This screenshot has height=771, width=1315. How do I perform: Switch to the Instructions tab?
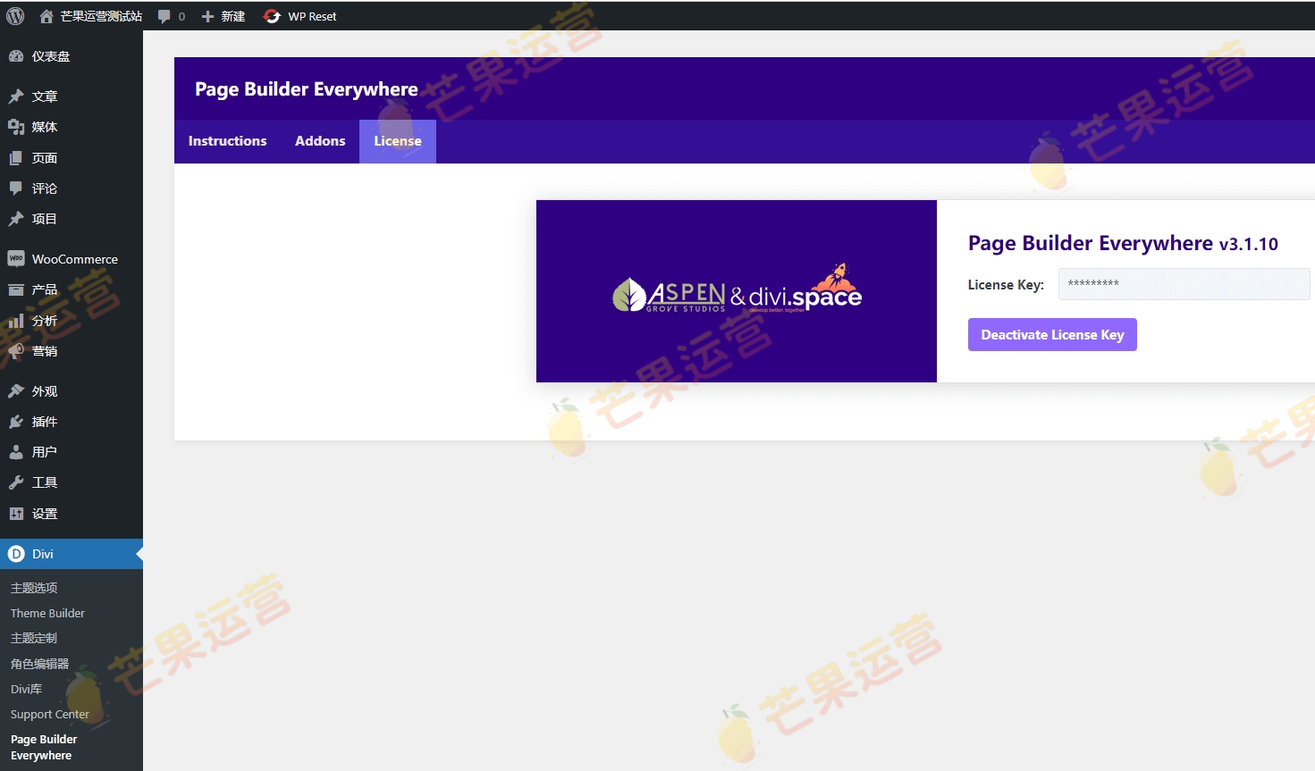pos(227,140)
